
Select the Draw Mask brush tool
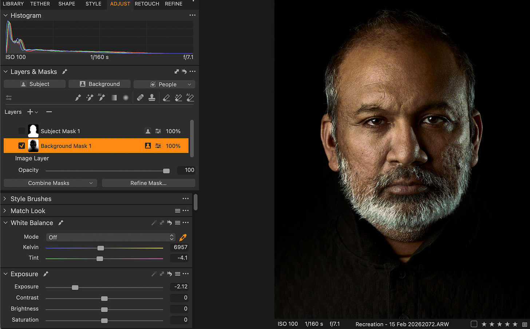(x=78, y=98)
